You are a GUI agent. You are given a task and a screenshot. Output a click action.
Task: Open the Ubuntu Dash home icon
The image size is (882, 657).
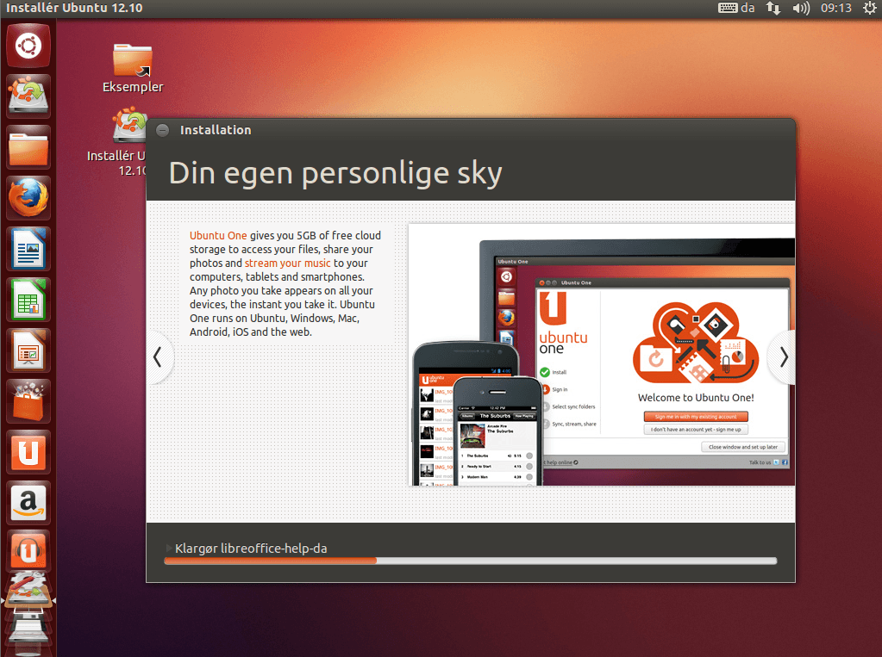pos(28,45)
